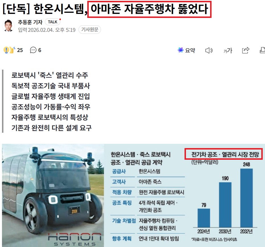Click the 고객사 아마존 죽스 table row
The image size is (265, 247).
[148, 182]
